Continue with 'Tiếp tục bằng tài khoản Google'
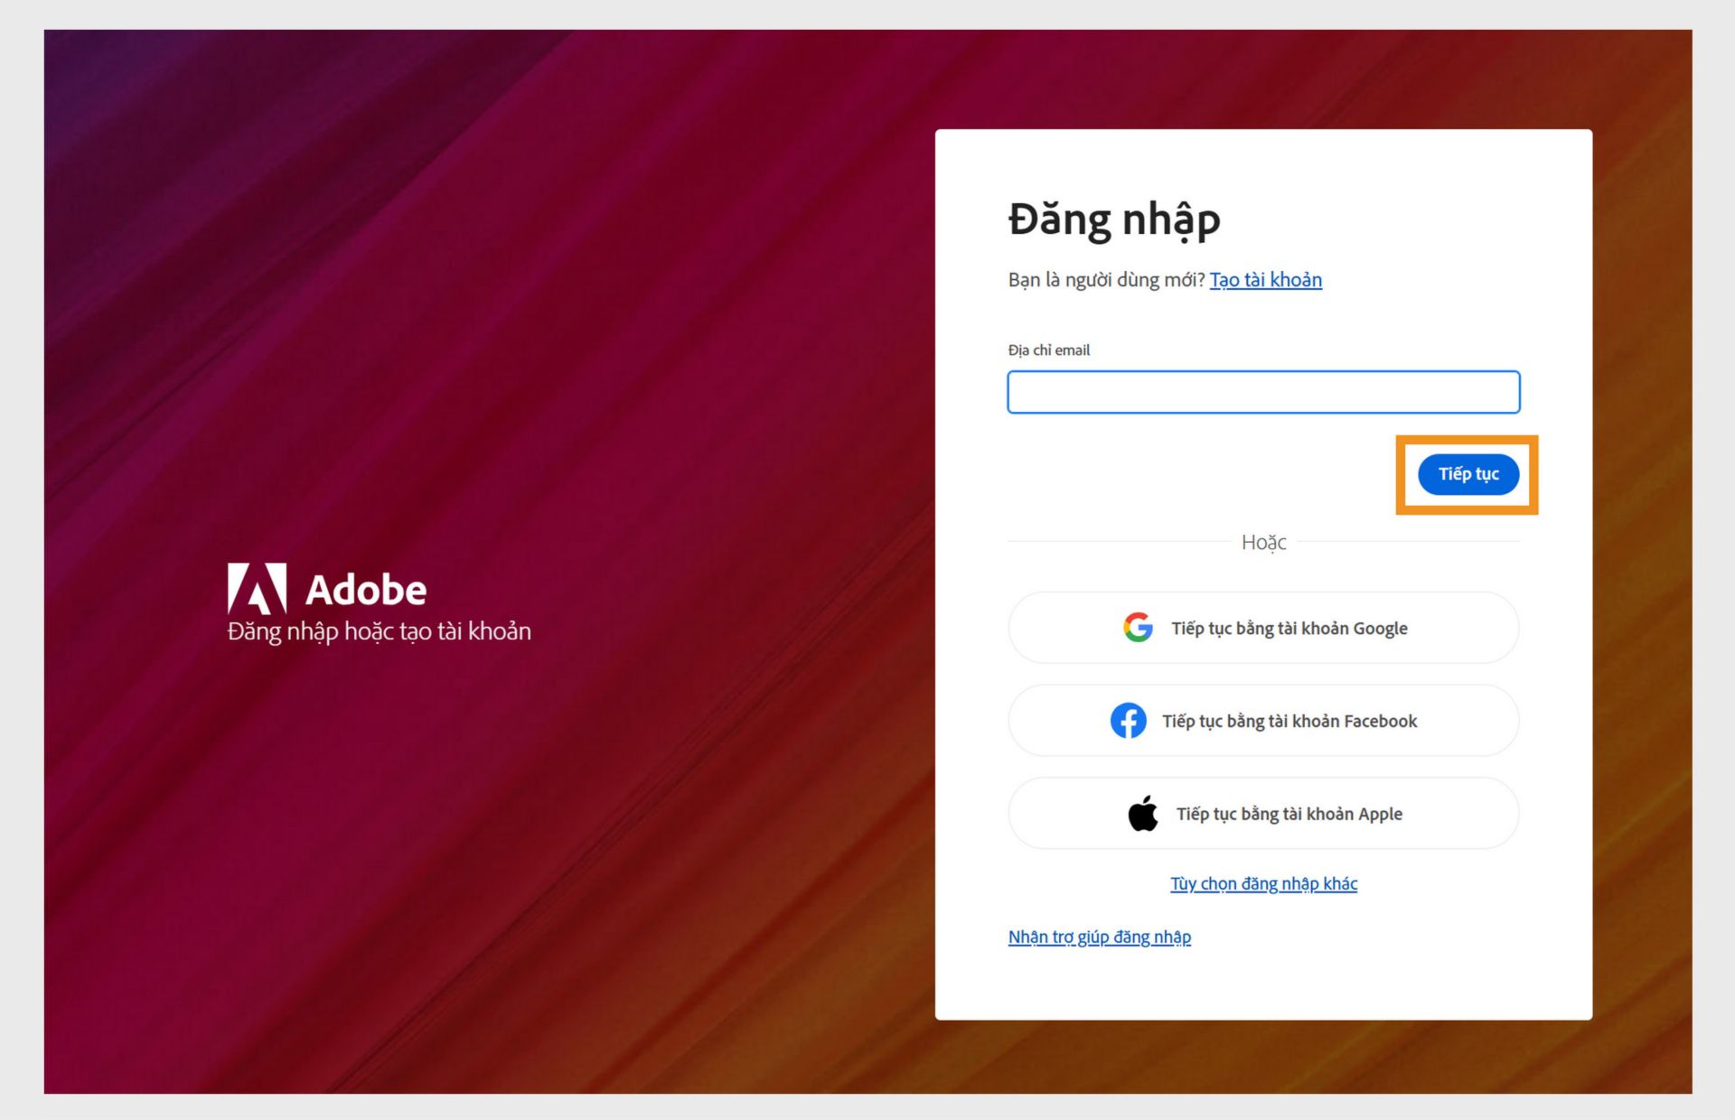The image size is (1735, 1120). (x=1289, y=629)
